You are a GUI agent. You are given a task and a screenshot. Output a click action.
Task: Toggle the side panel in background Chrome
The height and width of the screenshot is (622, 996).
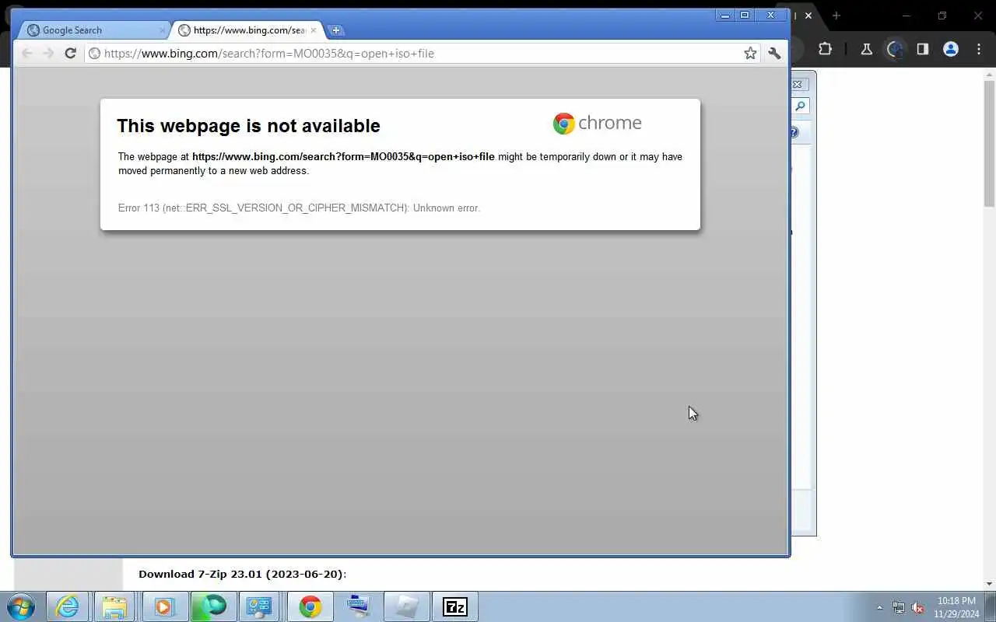point(922,49)
